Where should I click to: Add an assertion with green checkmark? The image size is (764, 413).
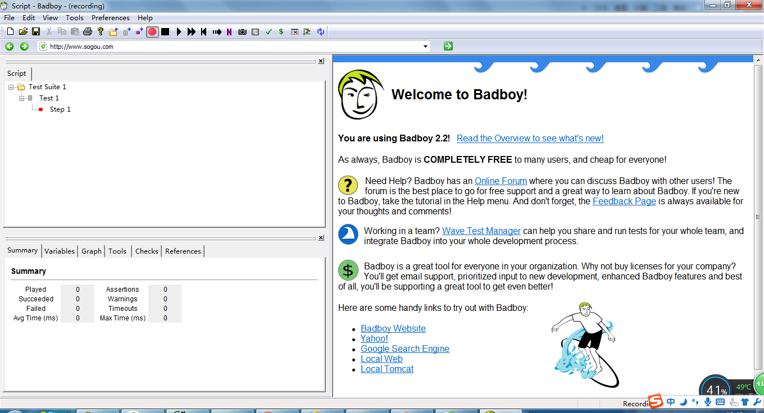click(x=269, y=32)
